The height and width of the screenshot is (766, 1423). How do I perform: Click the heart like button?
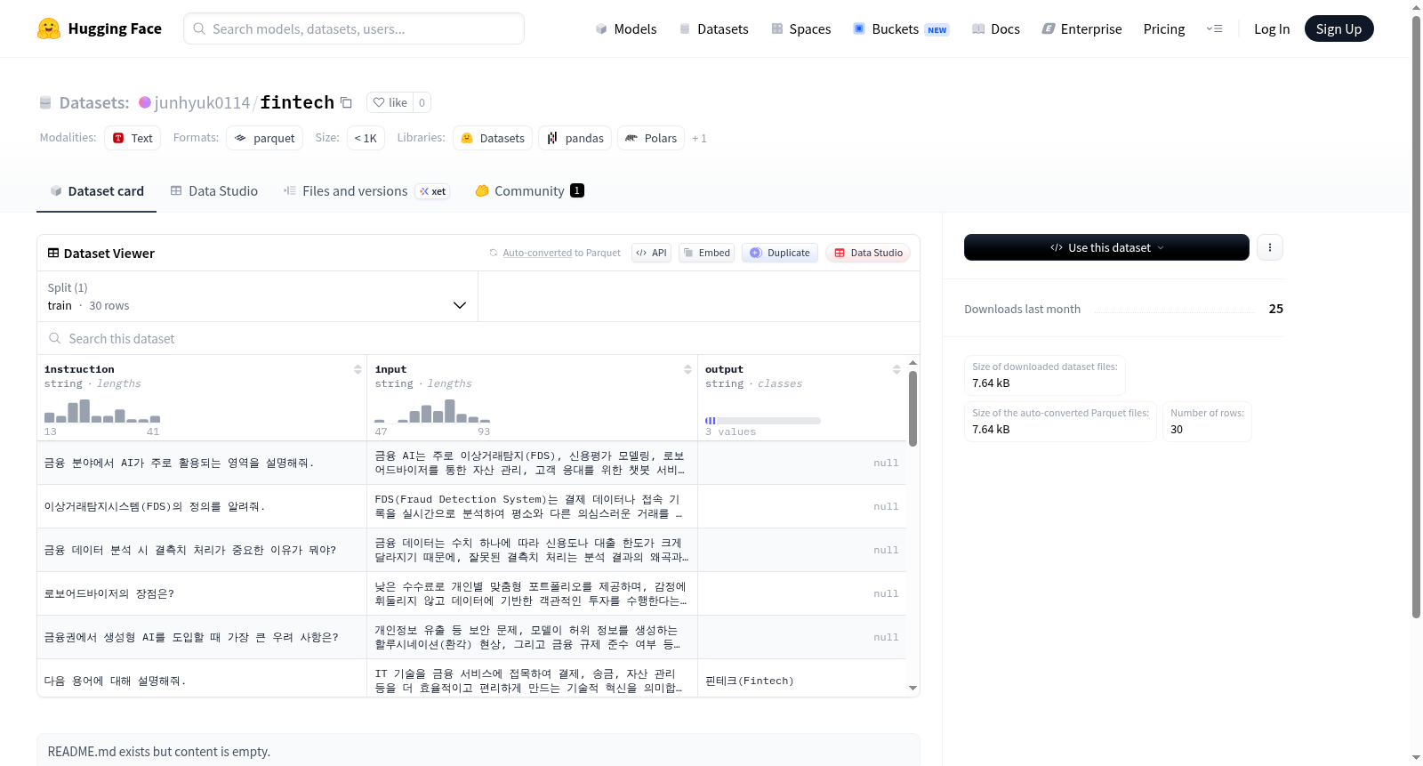pyautogui.click(x=390, y=102)
